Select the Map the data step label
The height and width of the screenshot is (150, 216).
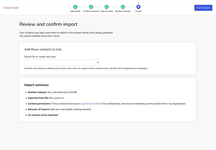[x=107, y=11]
